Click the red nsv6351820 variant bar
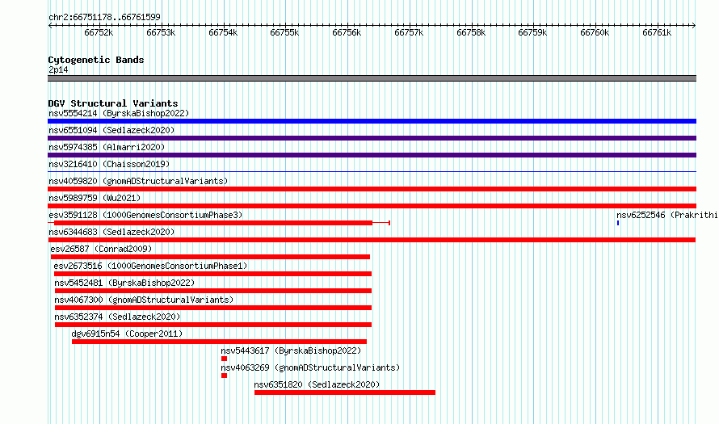719x424 pixels. pyautogui.click(x=345, y=393)
